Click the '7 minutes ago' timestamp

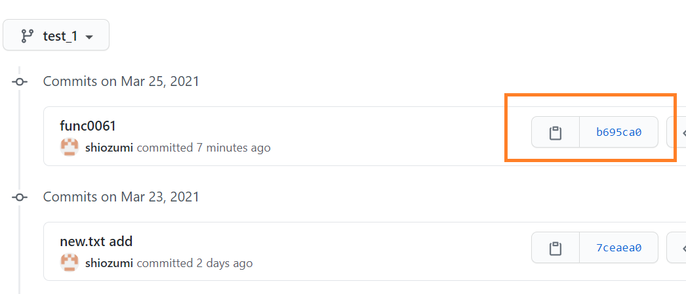pos(233,148)
